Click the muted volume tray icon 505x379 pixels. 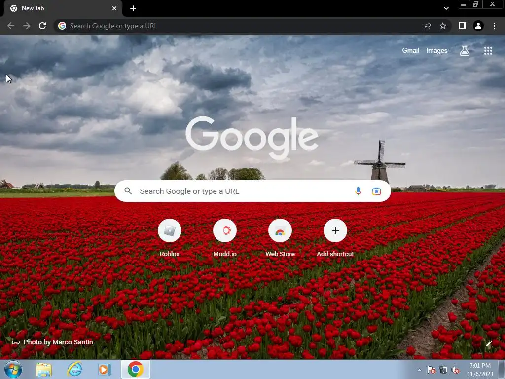(x=455, y=370)
